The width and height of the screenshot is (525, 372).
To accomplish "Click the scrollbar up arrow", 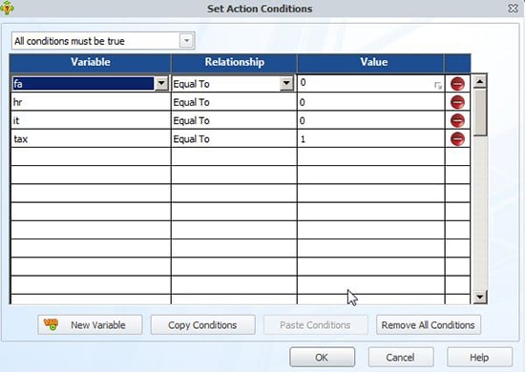I will (480, 81).
